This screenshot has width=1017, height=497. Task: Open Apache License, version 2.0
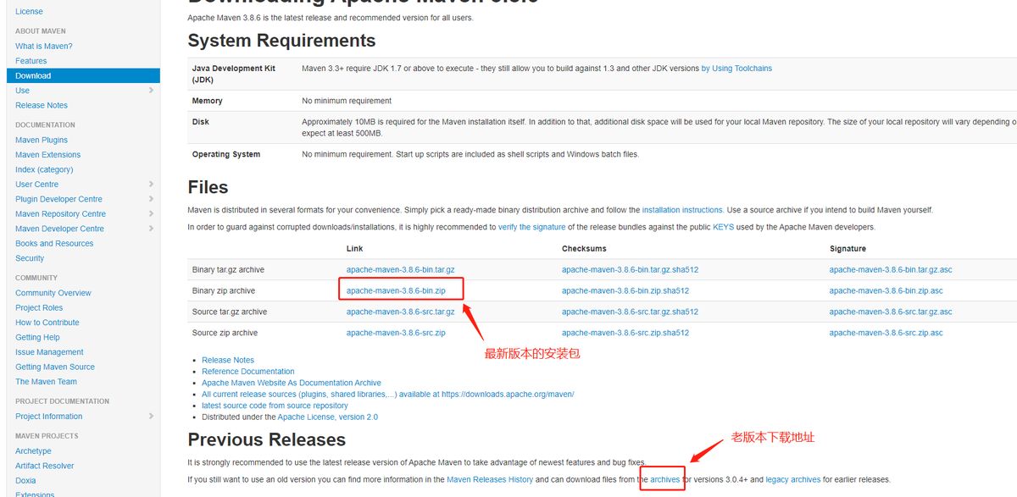[328, 417]
